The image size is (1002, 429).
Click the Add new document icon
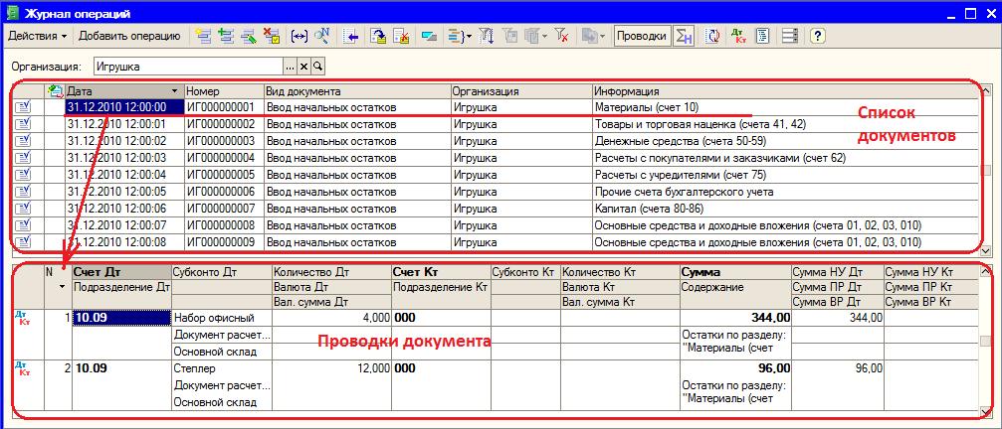click(204, 37)
